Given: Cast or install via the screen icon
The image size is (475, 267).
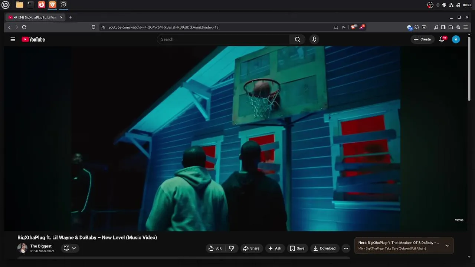Looking at the screenshot, I should pyautogui.click(x=336, y=27).
